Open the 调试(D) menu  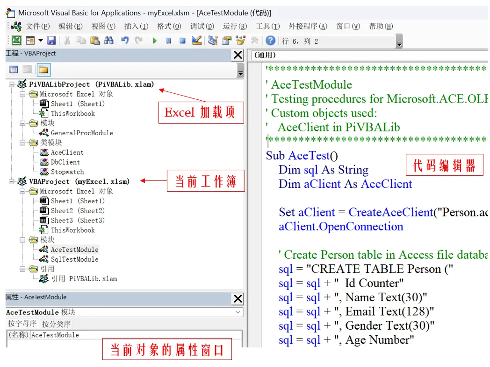click(202, 27)
